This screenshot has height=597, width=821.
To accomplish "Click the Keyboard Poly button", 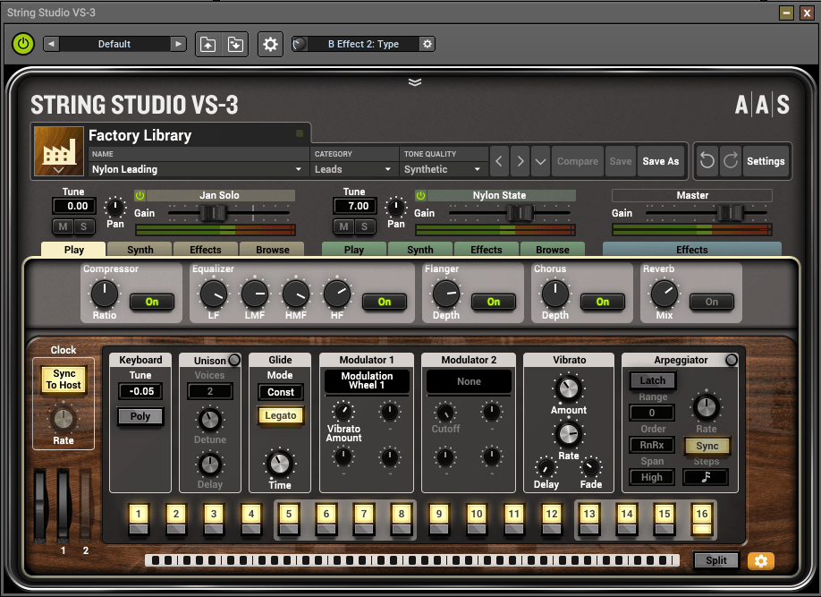I will coord(140,416).
